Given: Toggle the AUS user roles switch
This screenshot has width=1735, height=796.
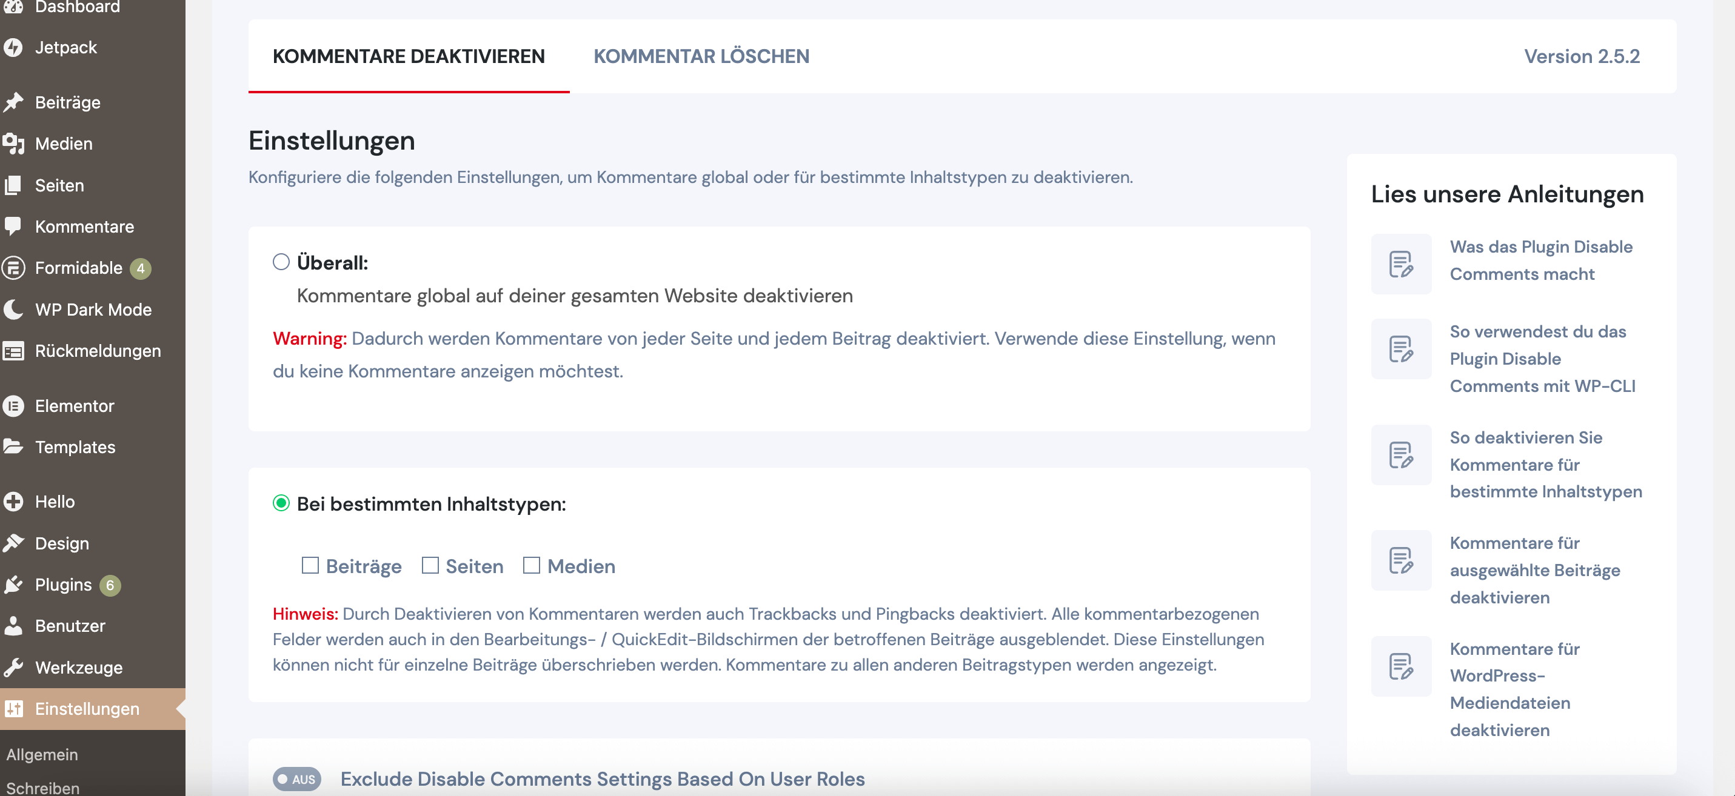Looking at the screenshot, I should 296,778.
